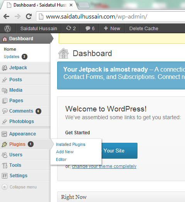185x202 pixels.
Task: Click the browser address bar URL
Action: click(x=97, y=17)
